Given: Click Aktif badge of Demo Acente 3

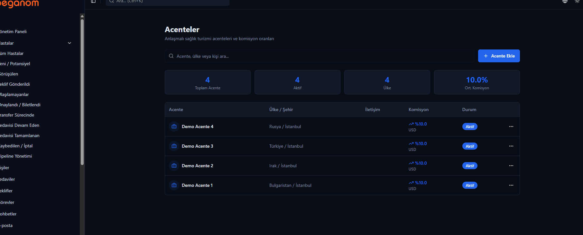Looking at the screenshot, I should click(x=470, y=146).
